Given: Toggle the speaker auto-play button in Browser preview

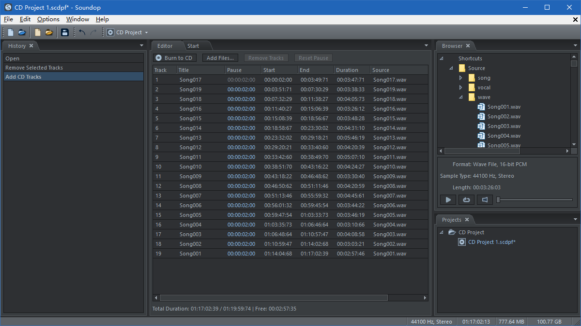Looking at the screenshot, I should pyautogui.click(x=485, y=199).
